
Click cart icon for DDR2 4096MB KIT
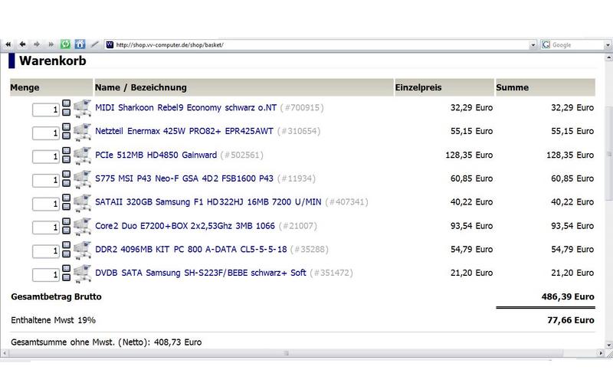coord(82,250)
